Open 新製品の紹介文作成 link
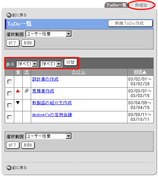This screenshot has height=176, width=158. [52, 103]
